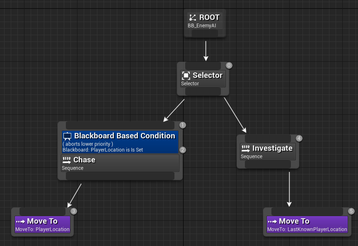This screenshot has height=246, width=358.
Task: Select the Chase sequence node
Action: pyautogui.click(x=120, y=163)
